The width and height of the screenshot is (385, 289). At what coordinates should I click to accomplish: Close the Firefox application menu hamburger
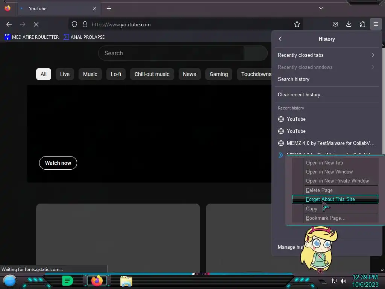pyautogui.click(x=376, y=24)
